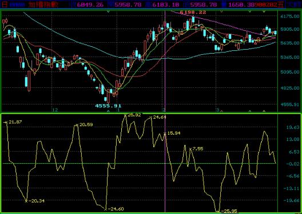Click the -25.95 indicator trough marker
The height and width of the screenshot is (214, 302).
(228, 211)
